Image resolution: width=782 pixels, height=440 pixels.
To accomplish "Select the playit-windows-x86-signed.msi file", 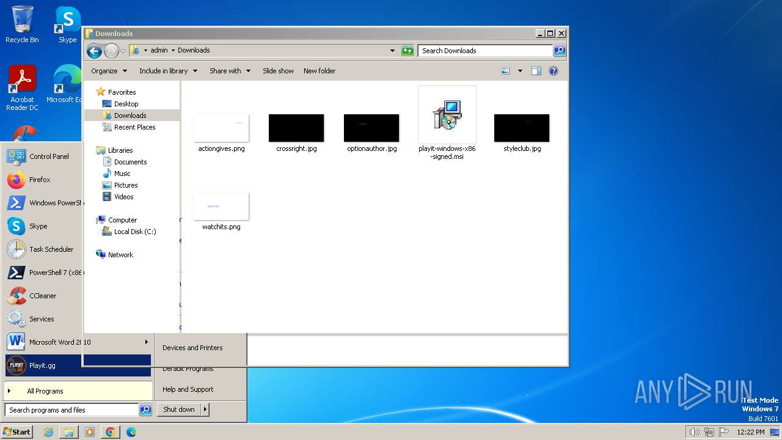I will [x=447, y=123].
